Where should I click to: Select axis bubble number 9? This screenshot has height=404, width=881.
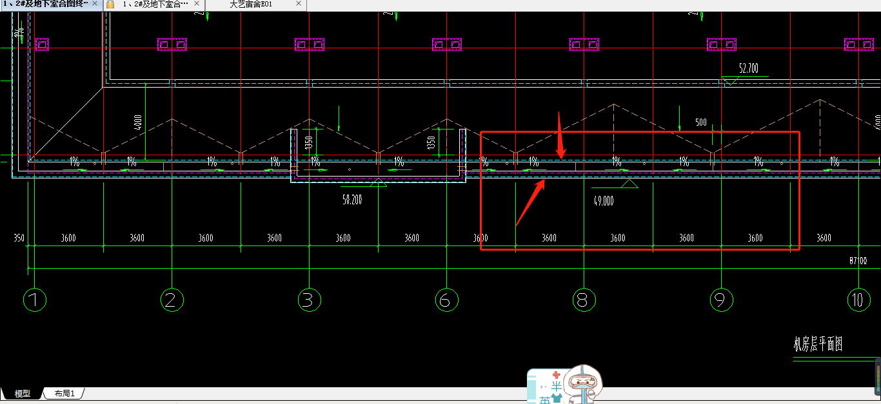pyautogui.click(x=721, y=300)
